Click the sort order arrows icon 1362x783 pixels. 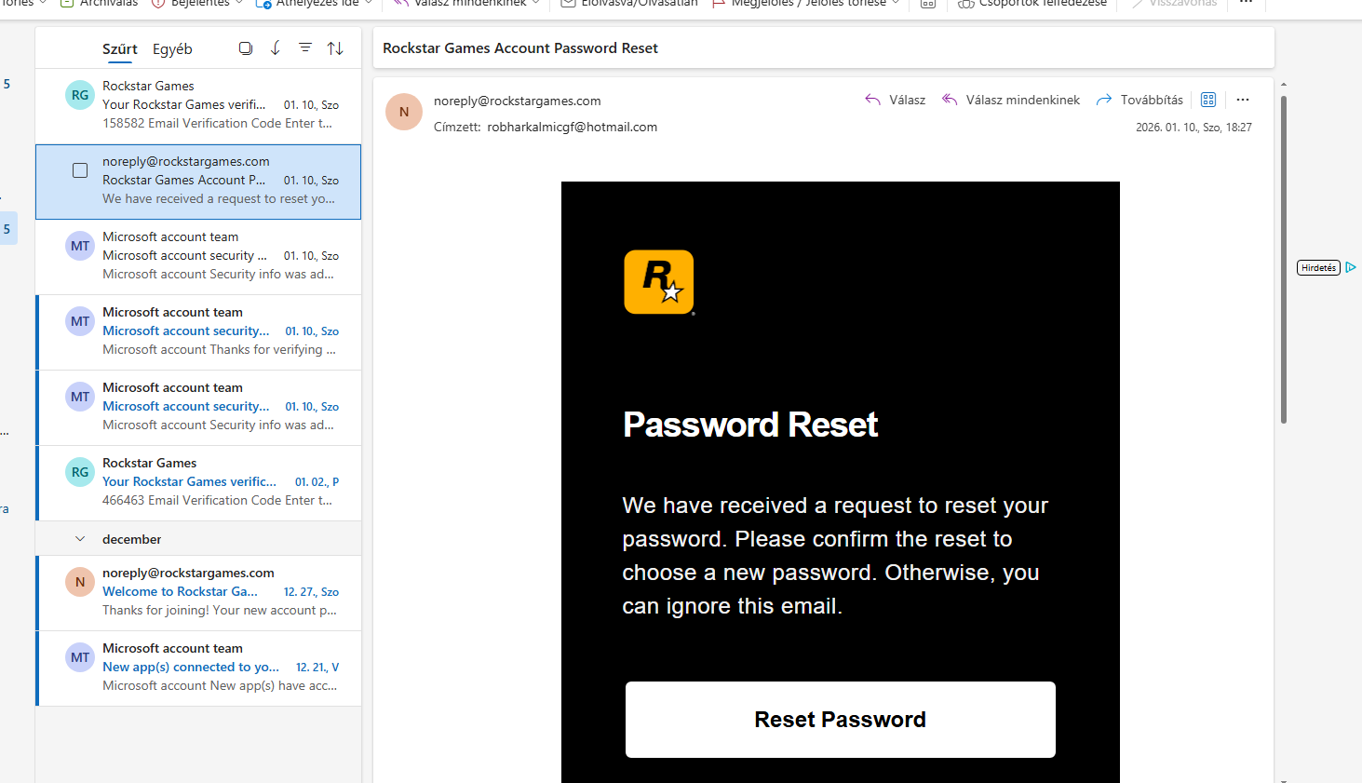(335, 48)
